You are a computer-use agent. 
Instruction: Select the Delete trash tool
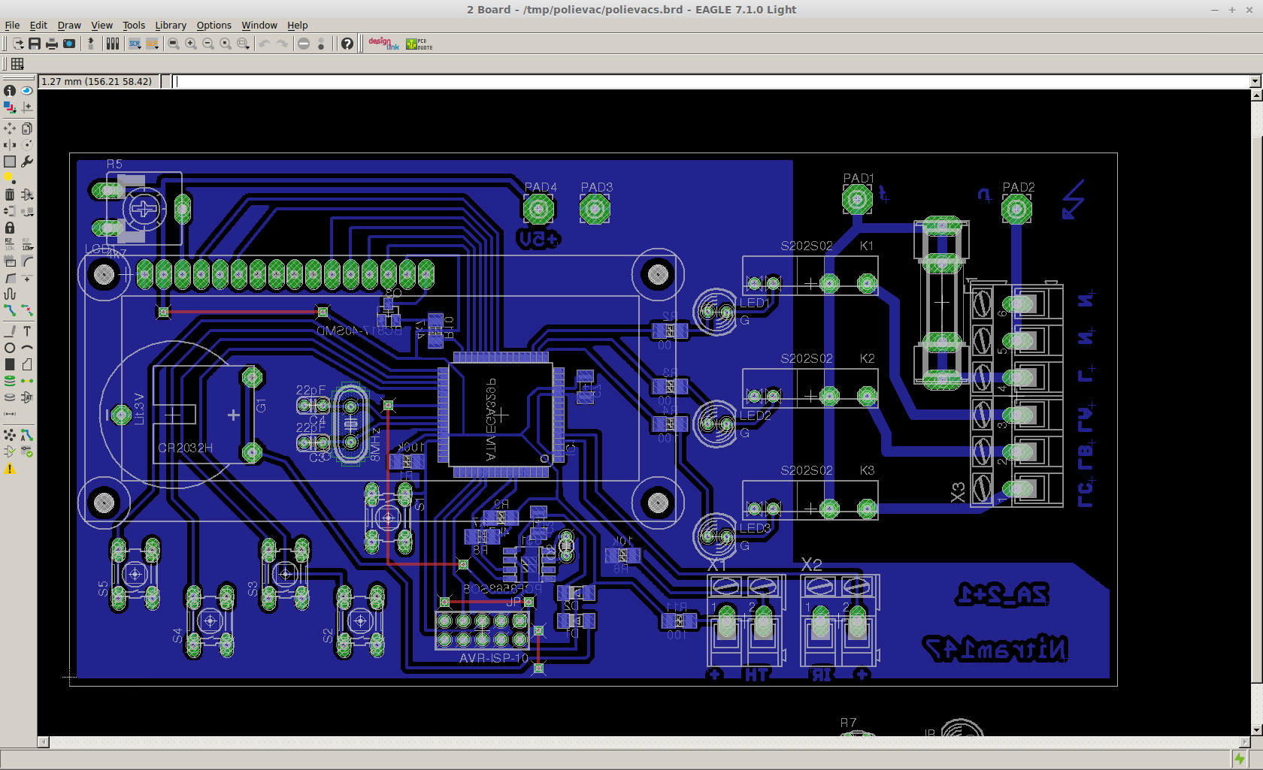point(10,195)
